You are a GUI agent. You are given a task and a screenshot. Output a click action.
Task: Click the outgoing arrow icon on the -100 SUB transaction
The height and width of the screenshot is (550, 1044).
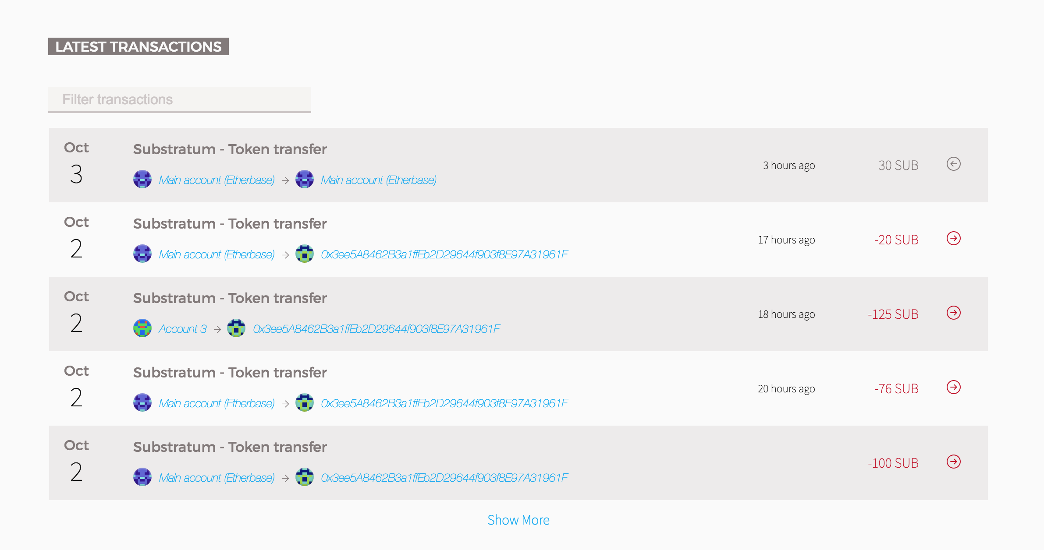tap(954, 462)
